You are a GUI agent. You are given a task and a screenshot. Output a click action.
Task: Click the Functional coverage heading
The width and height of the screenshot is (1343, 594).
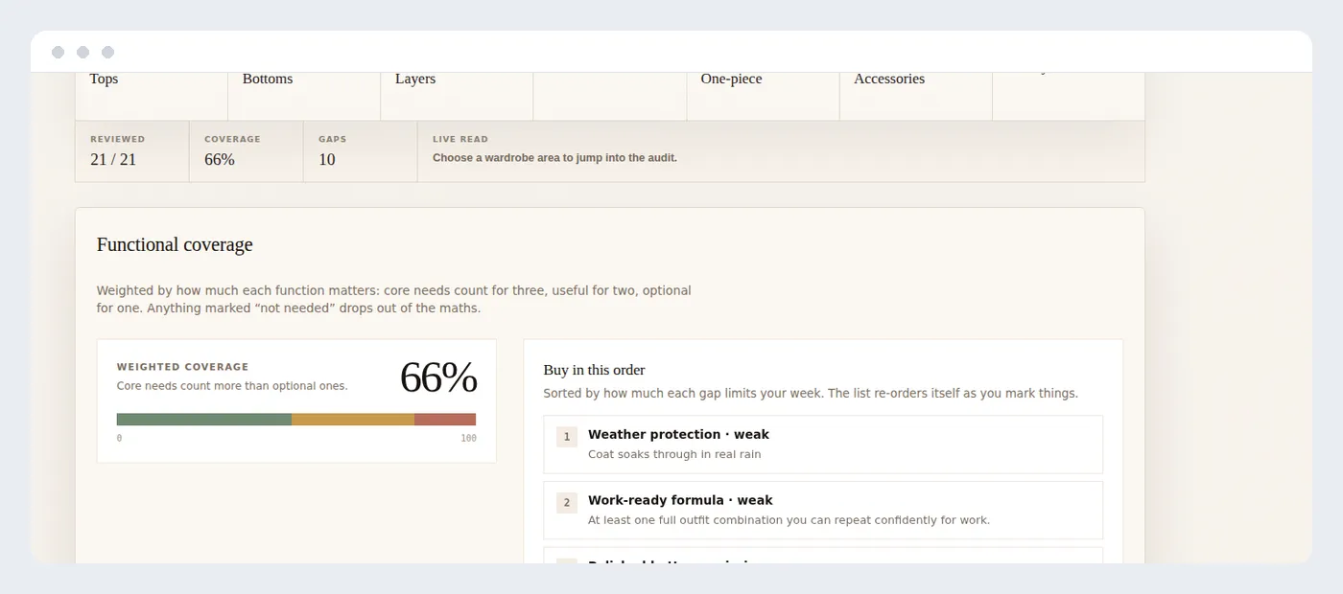tap(175, 244)
